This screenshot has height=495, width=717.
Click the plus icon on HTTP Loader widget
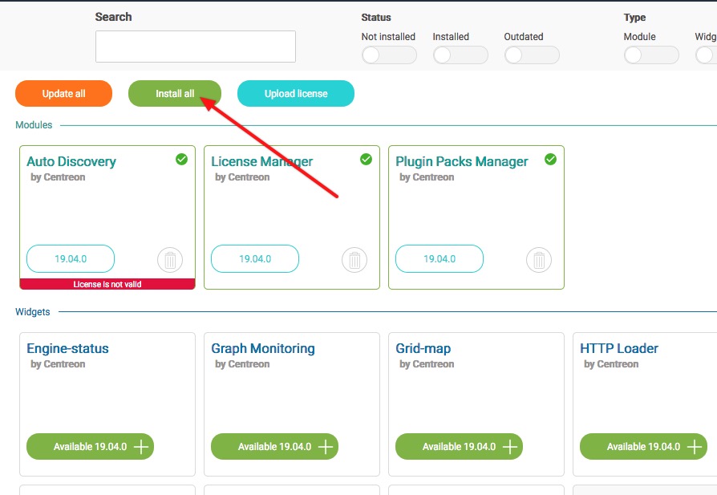(x=695, y=447)
